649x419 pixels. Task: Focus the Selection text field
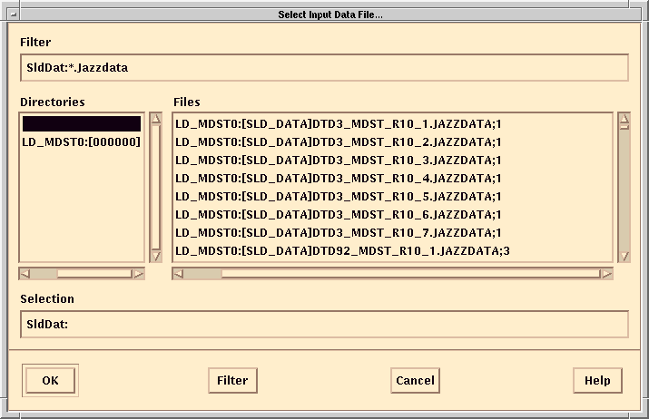(324, 324)
